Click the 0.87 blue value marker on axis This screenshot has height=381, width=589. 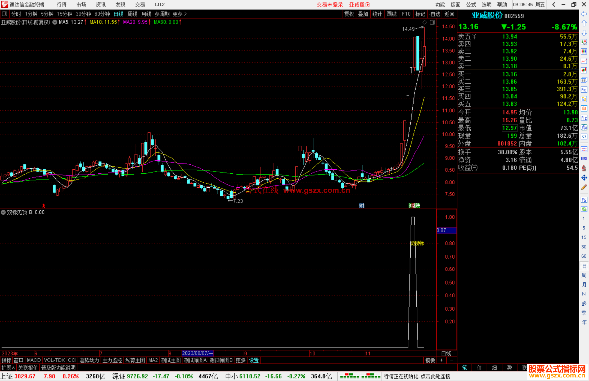click(446, 230)
